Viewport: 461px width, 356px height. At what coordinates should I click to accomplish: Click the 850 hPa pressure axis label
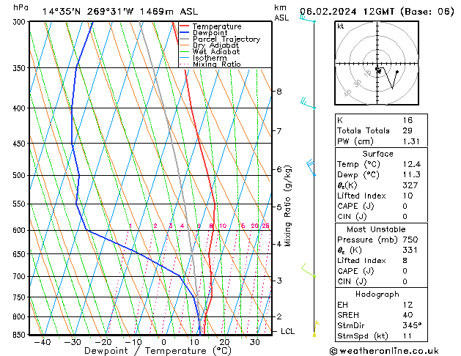click(19, 335)
